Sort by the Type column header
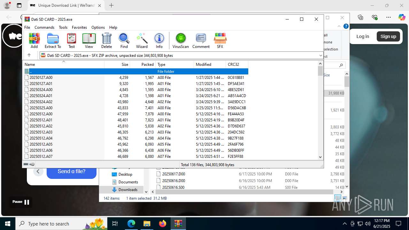This screenshot has height=230, width=409. (175, 64)
